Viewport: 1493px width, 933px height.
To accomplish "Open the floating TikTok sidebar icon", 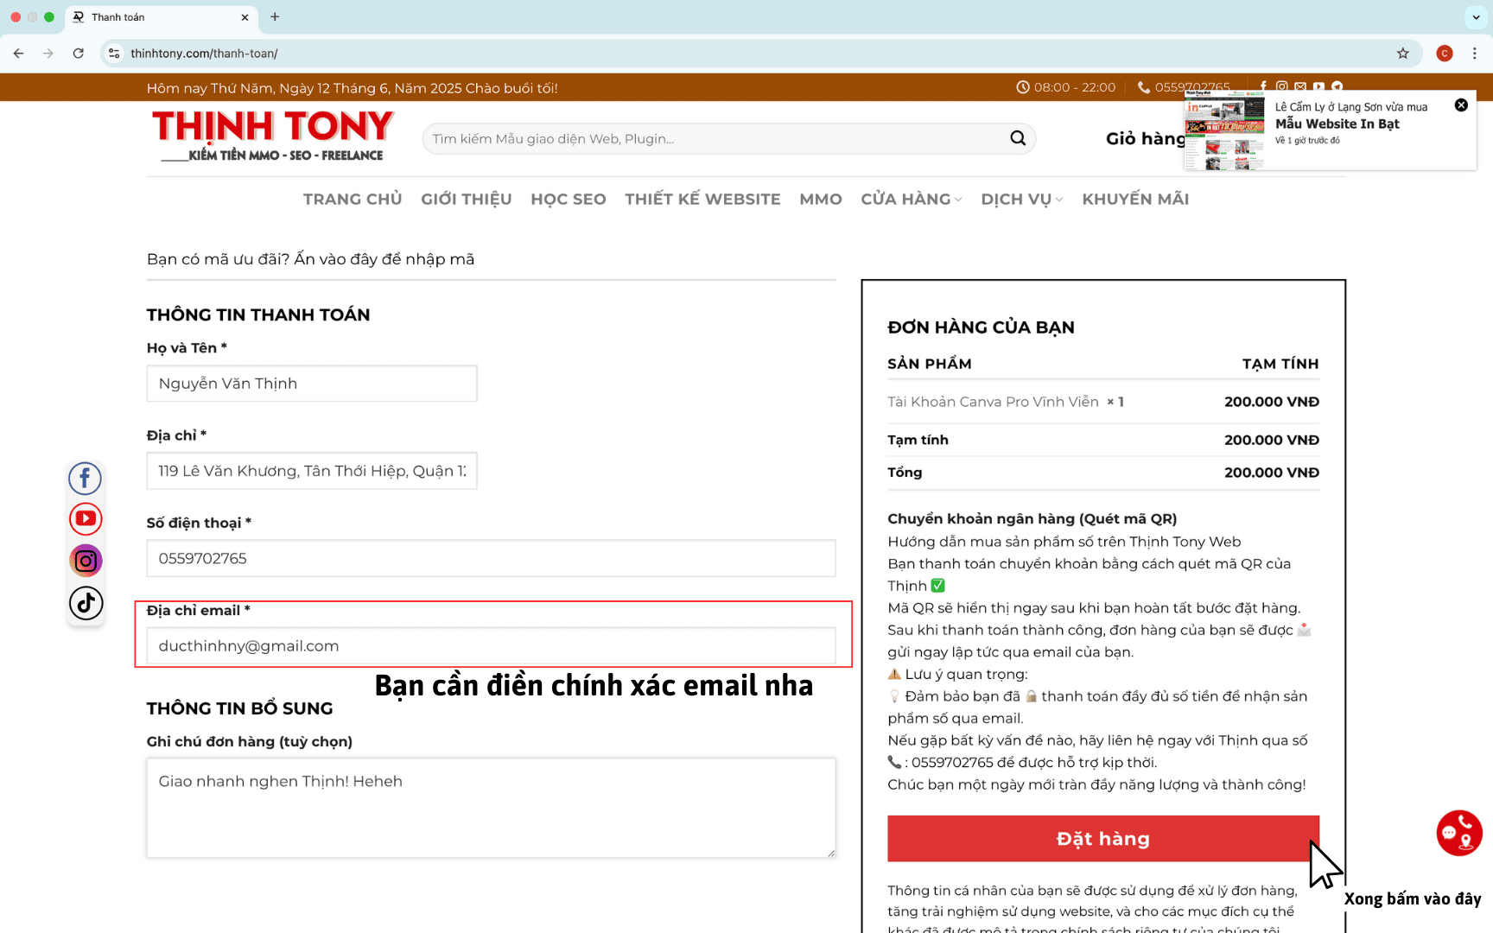I will (x=86, y=603).
